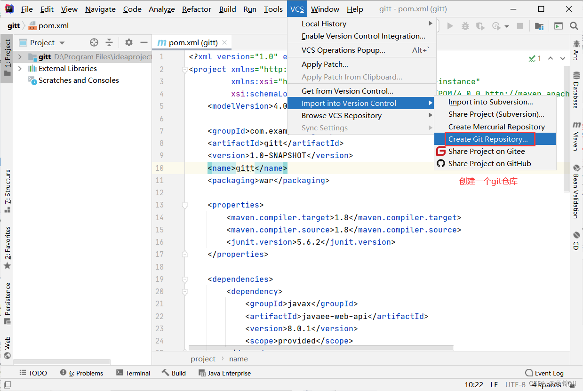Open the Event Log
The image size is (583, 391).
coord(544,373)
